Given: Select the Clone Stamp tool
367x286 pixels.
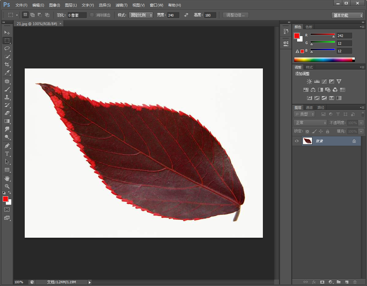Looking at the screenshot, I should (7, 97).
